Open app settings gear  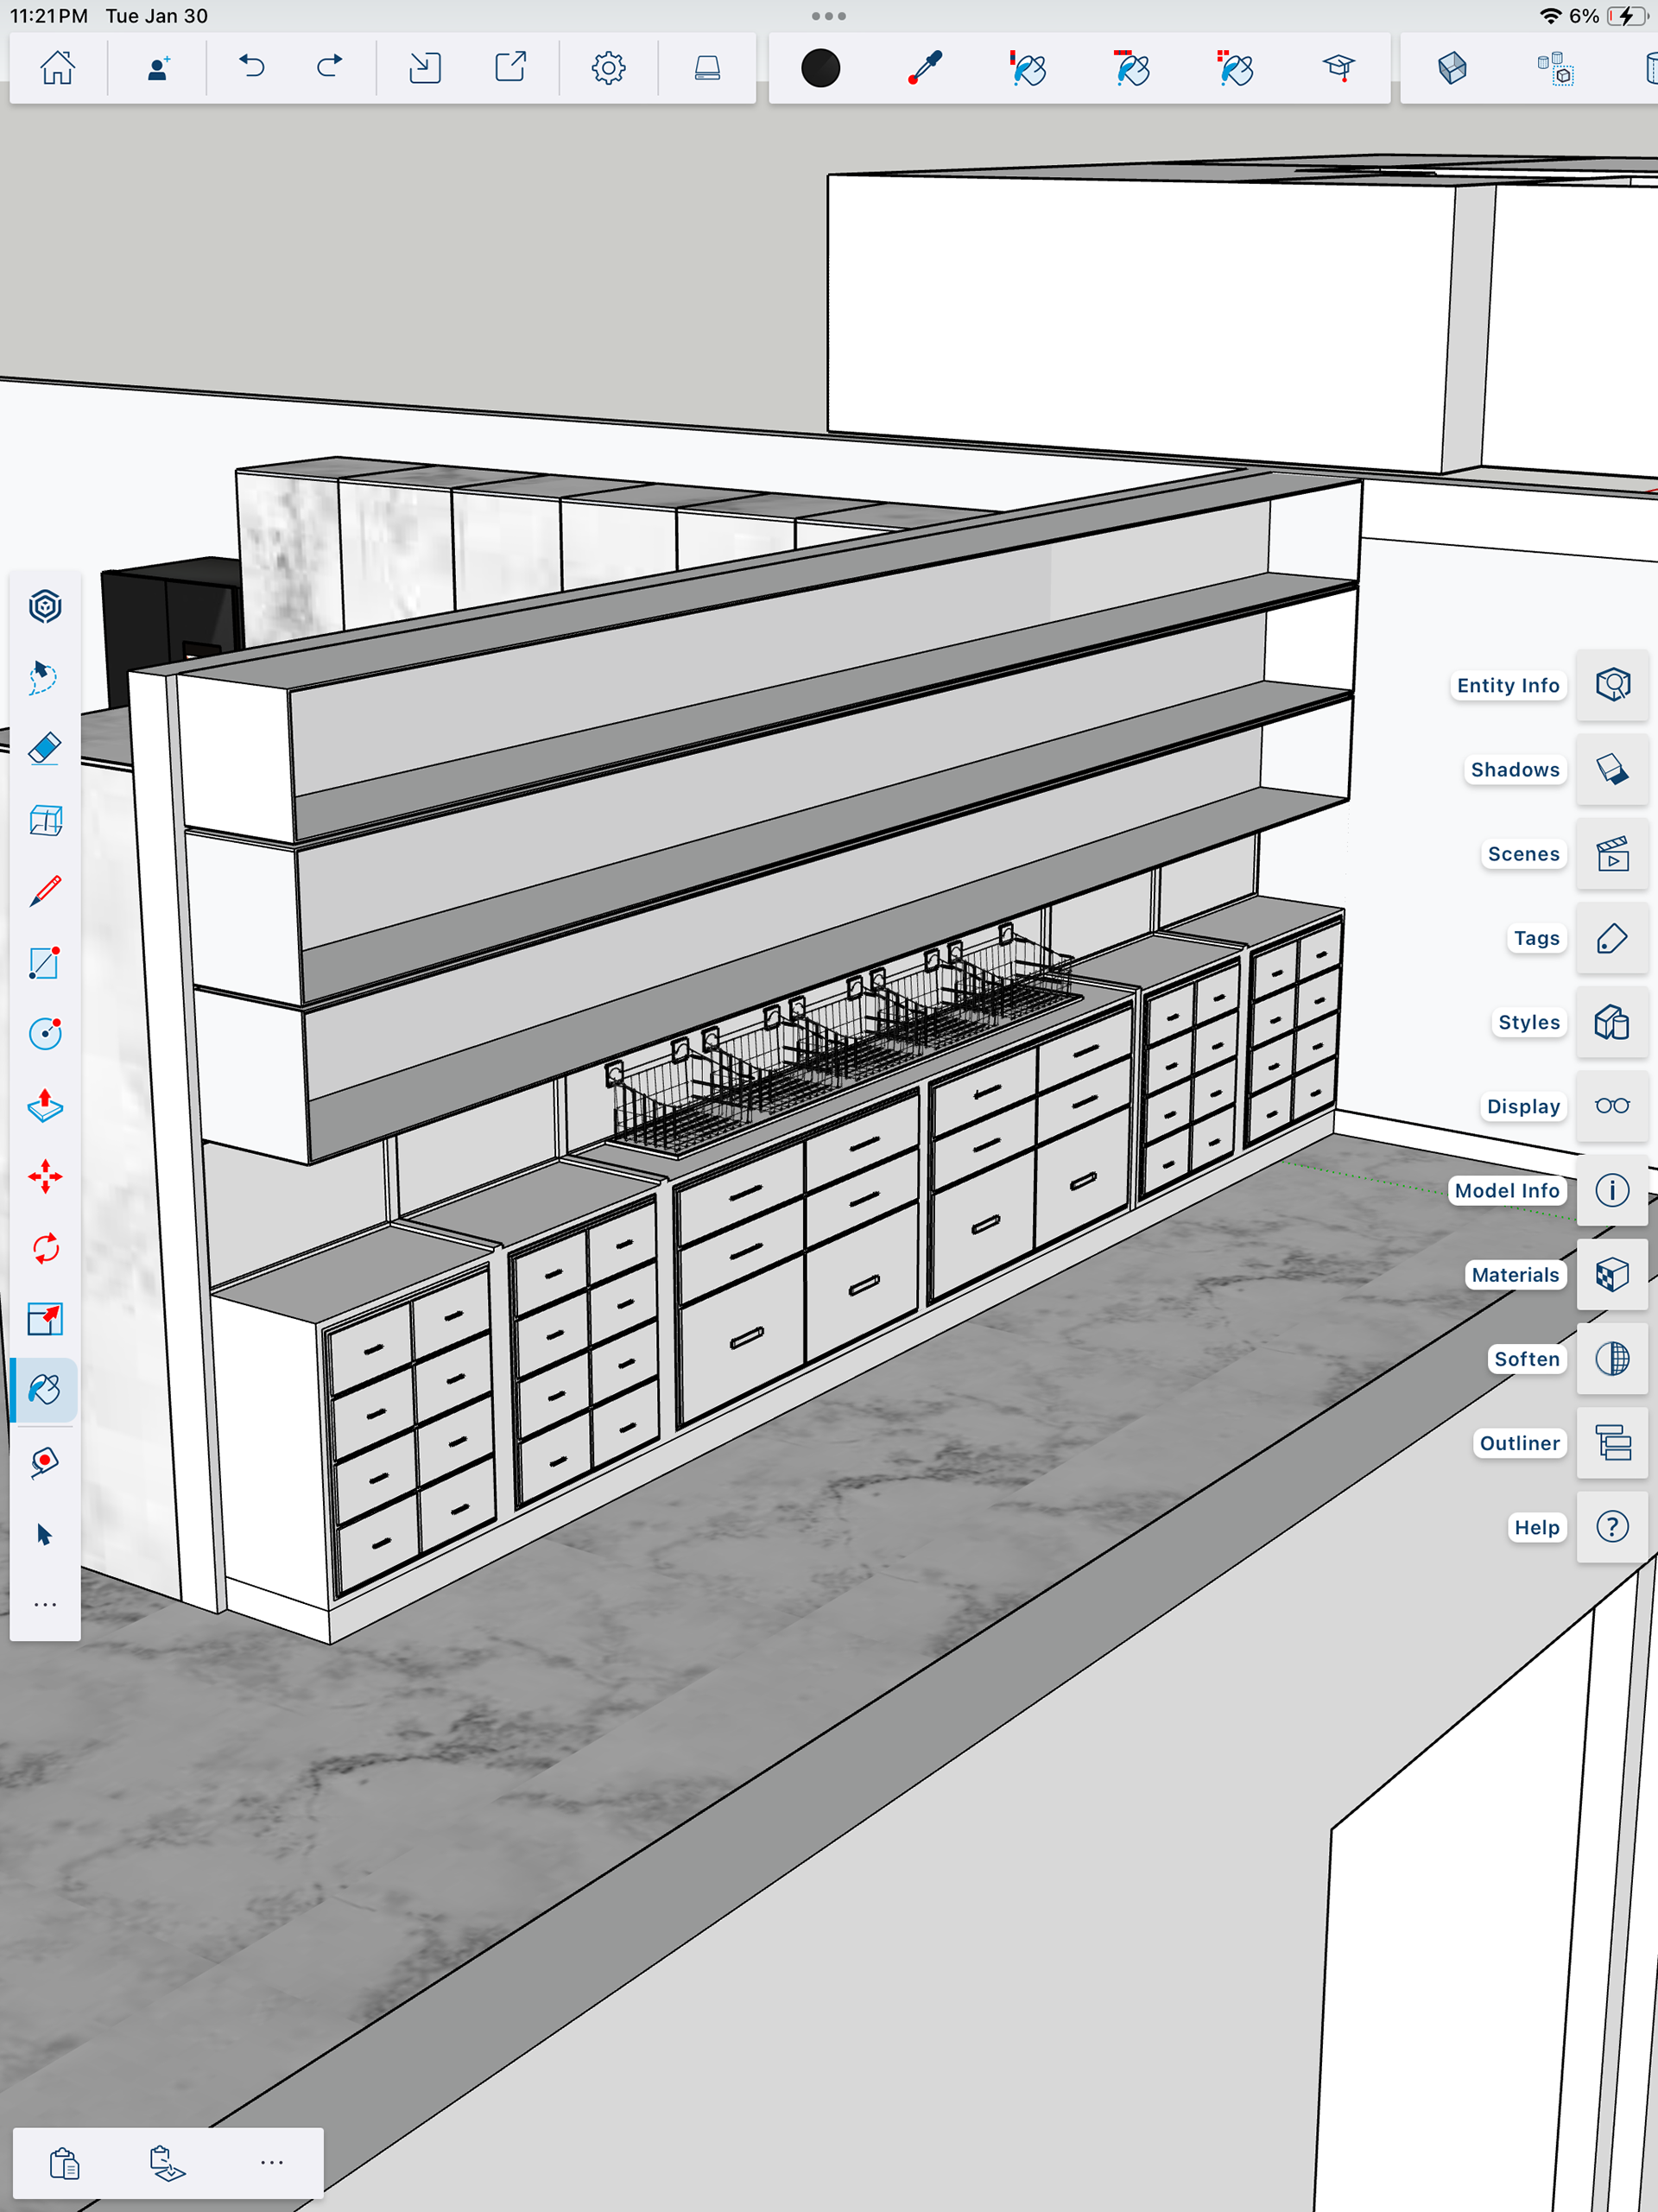[x=608, y=68]
